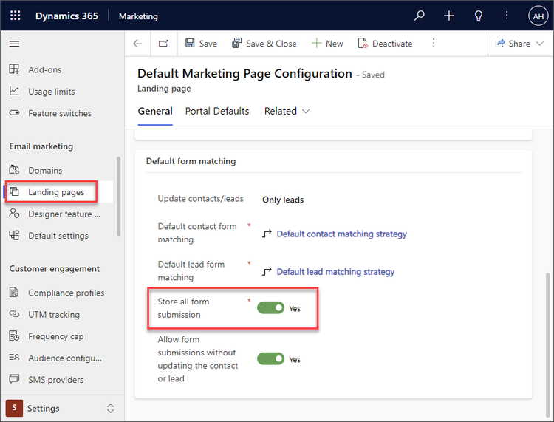Open command bar more options ellipsis
The image size is (554, 422).
(434, 43)
